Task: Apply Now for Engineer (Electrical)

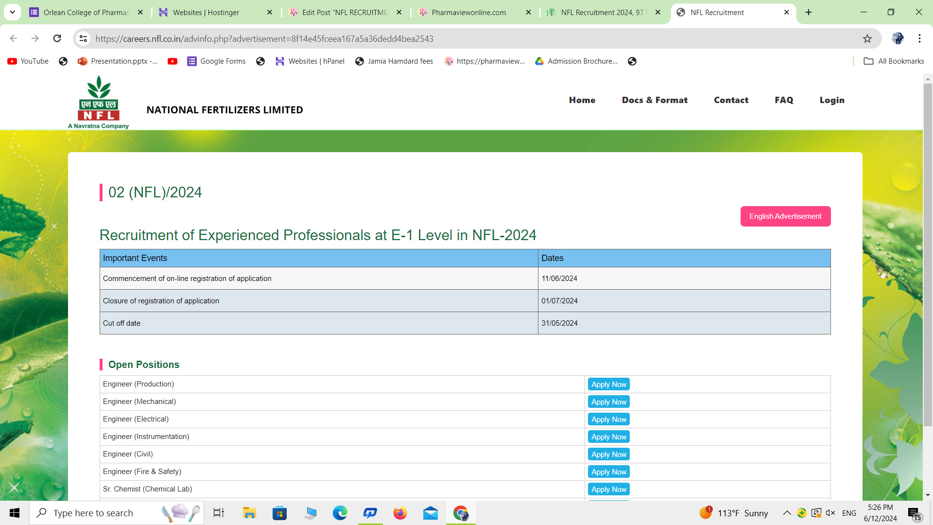Action: [x=609, y=420]
